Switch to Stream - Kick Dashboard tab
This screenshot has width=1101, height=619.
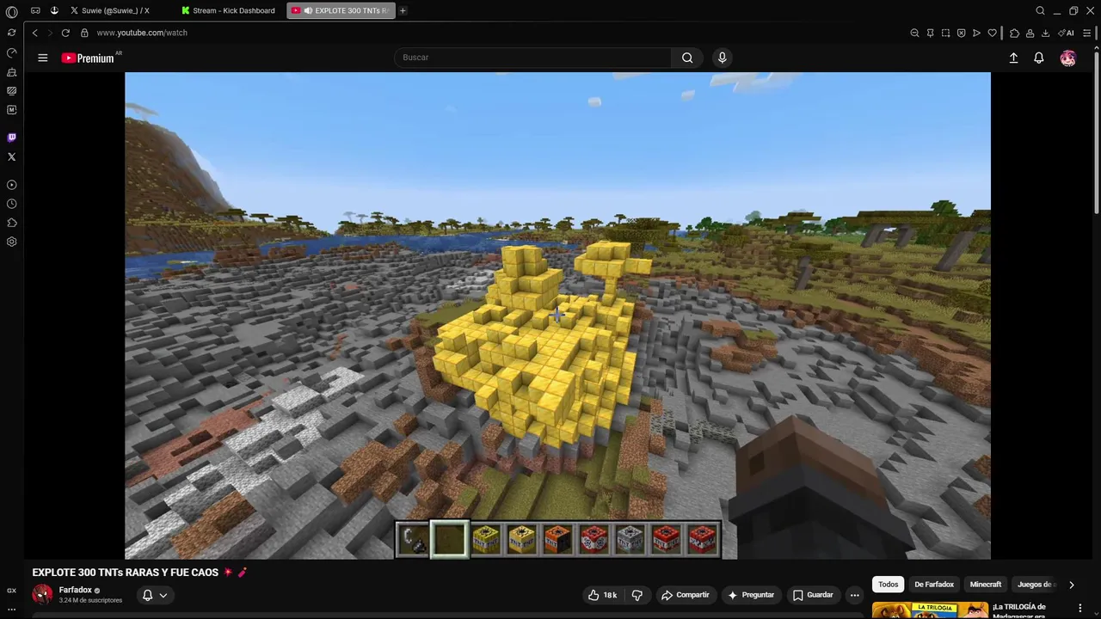(229, 10)
